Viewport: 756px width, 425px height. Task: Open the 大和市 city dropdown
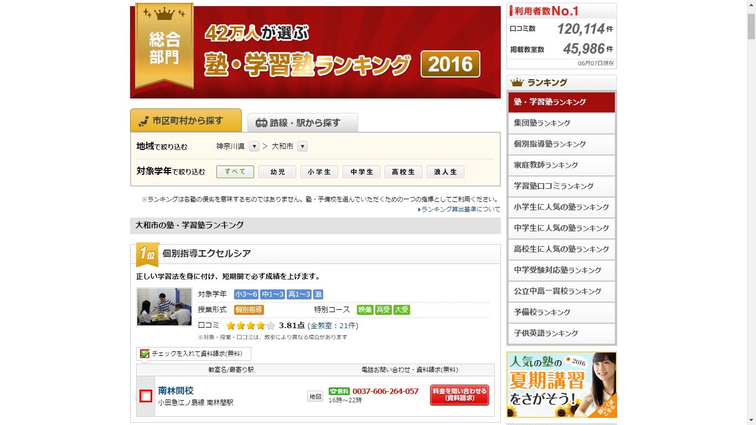coord(302,147)
